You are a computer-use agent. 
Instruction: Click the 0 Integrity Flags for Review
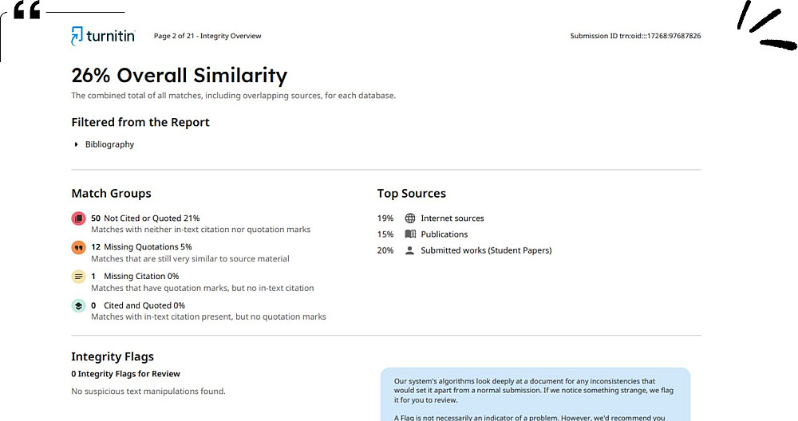(x=125, y=374)
